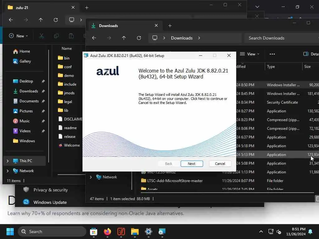Viewport: 319px width, 239px height.
Task: Select the lib folder
Action: coord(63,110)
